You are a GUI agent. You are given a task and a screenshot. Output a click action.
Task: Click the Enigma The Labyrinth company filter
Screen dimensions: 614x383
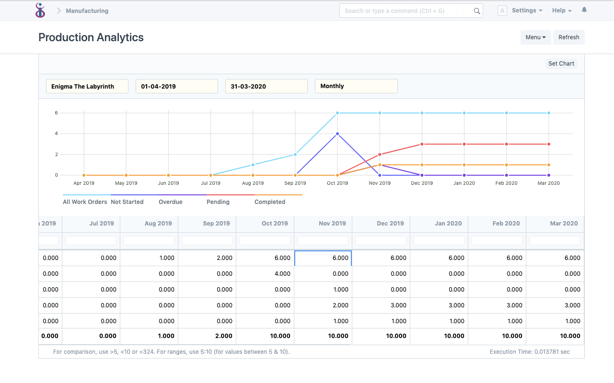coord(87,86)
